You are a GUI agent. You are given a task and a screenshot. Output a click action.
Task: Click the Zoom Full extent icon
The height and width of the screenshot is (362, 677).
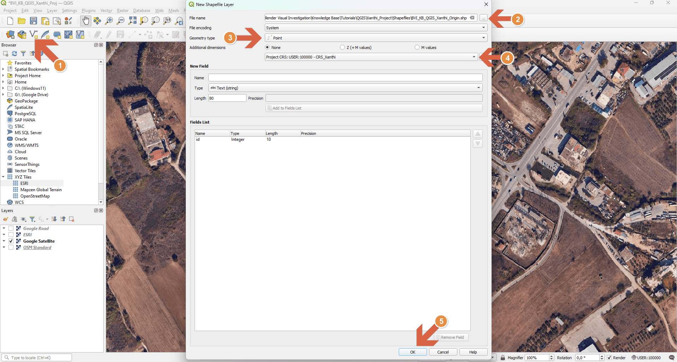tap(132, 21)
